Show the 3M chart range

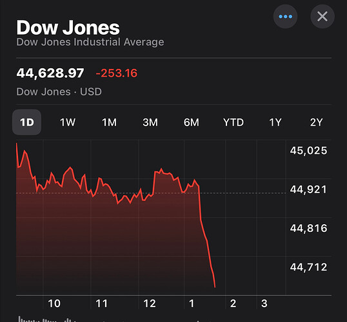click(150, 122)
